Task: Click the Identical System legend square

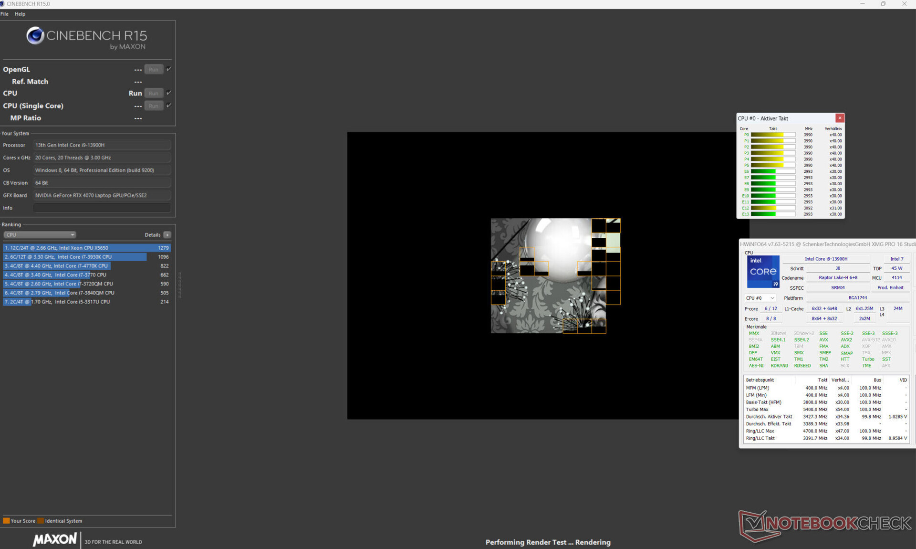Action: pyautogui.click(x=41, y=521)
